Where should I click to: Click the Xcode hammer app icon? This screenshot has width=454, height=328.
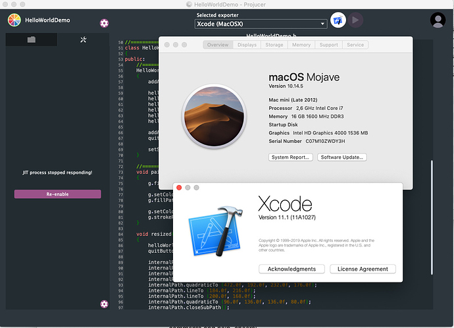216,231
